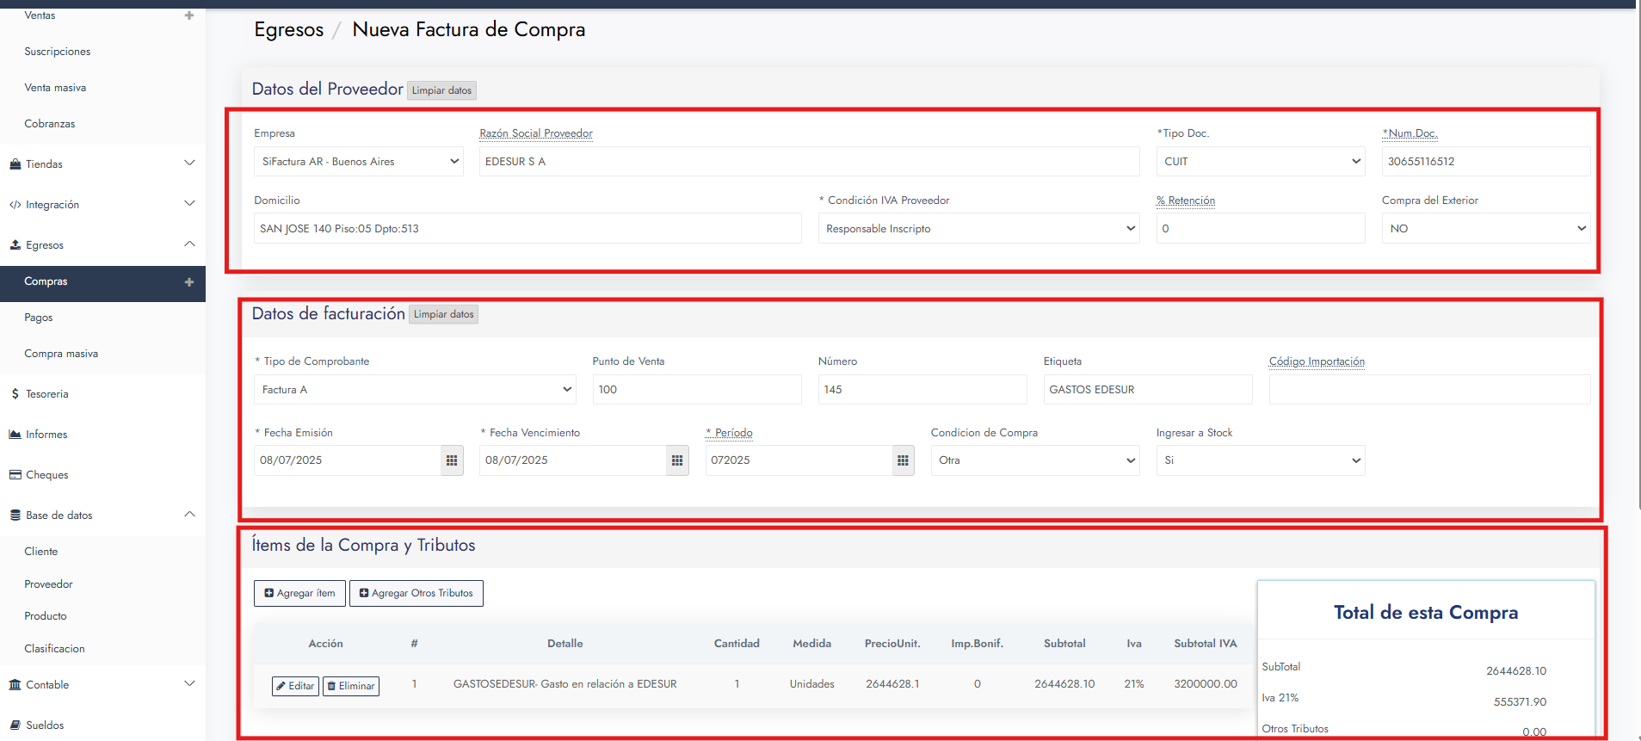Image resolution: width=1641 pixels, height=741 pixels.
Task: Click the Tesoreria dollar icon
Action: pos(15,394)
